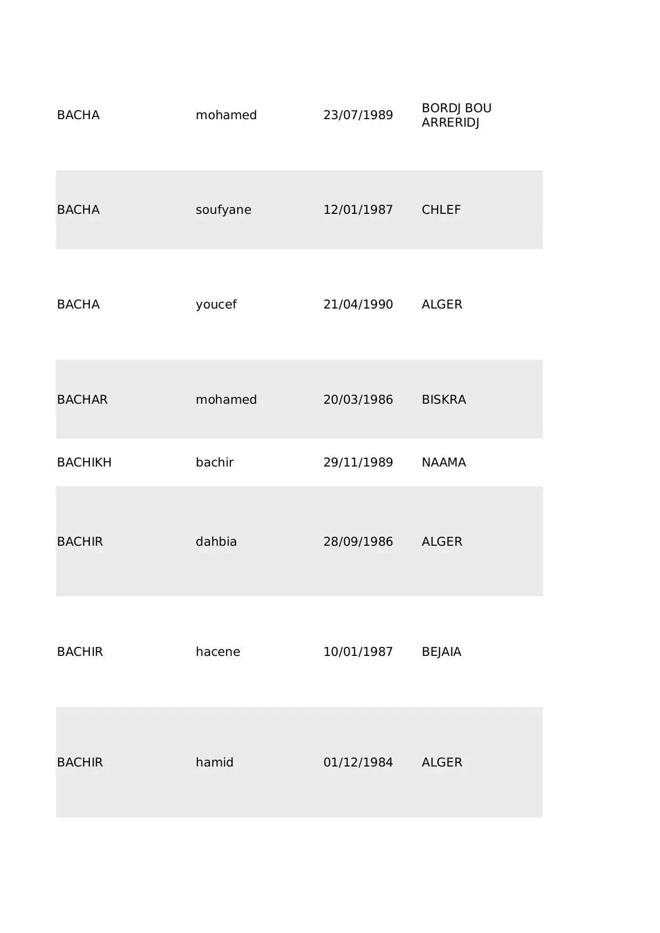This screenshot has height=933, width=660.
Task: Click the date 20/03/1986
Action: pyautogui.click(x=358, y=400)
